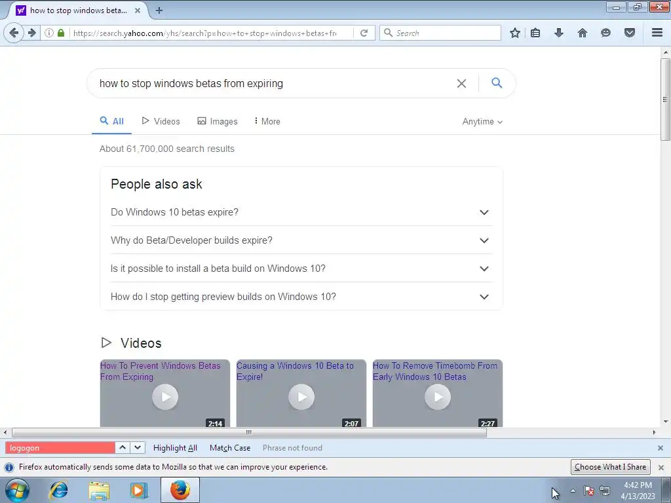Image resolution: width=671 pixels, height=503 pixels.
Task: Find previous match up arrow in find bar
Action: tap(123, 447)
